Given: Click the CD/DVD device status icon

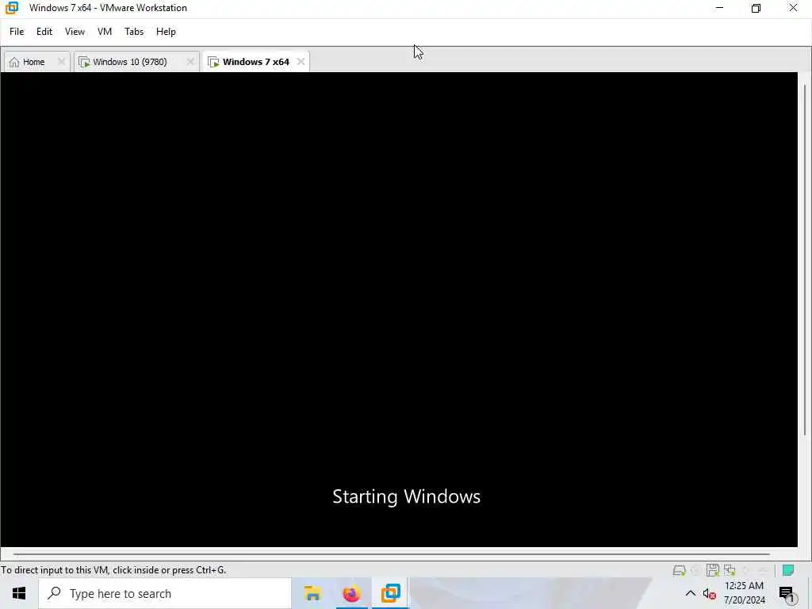Looking at the screenshot, I should [696, 570].
